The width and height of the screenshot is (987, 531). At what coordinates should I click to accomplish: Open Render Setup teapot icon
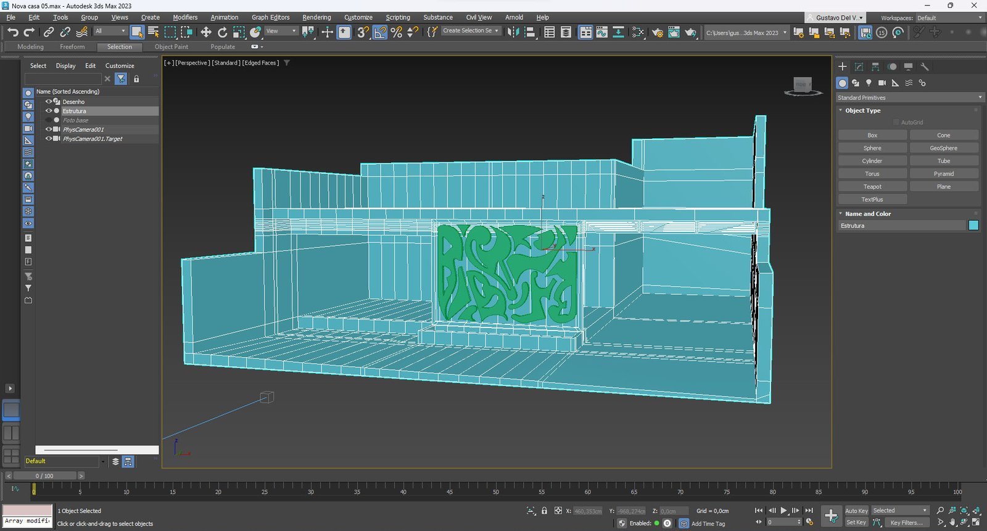pyautogui.click(x=658, y=32)
